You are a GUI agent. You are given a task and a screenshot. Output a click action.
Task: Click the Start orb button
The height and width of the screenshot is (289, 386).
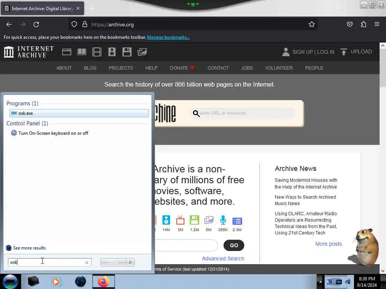coord(10,281)
